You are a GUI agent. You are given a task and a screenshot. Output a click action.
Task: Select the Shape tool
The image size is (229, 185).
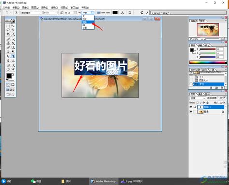tap(13, 60)
